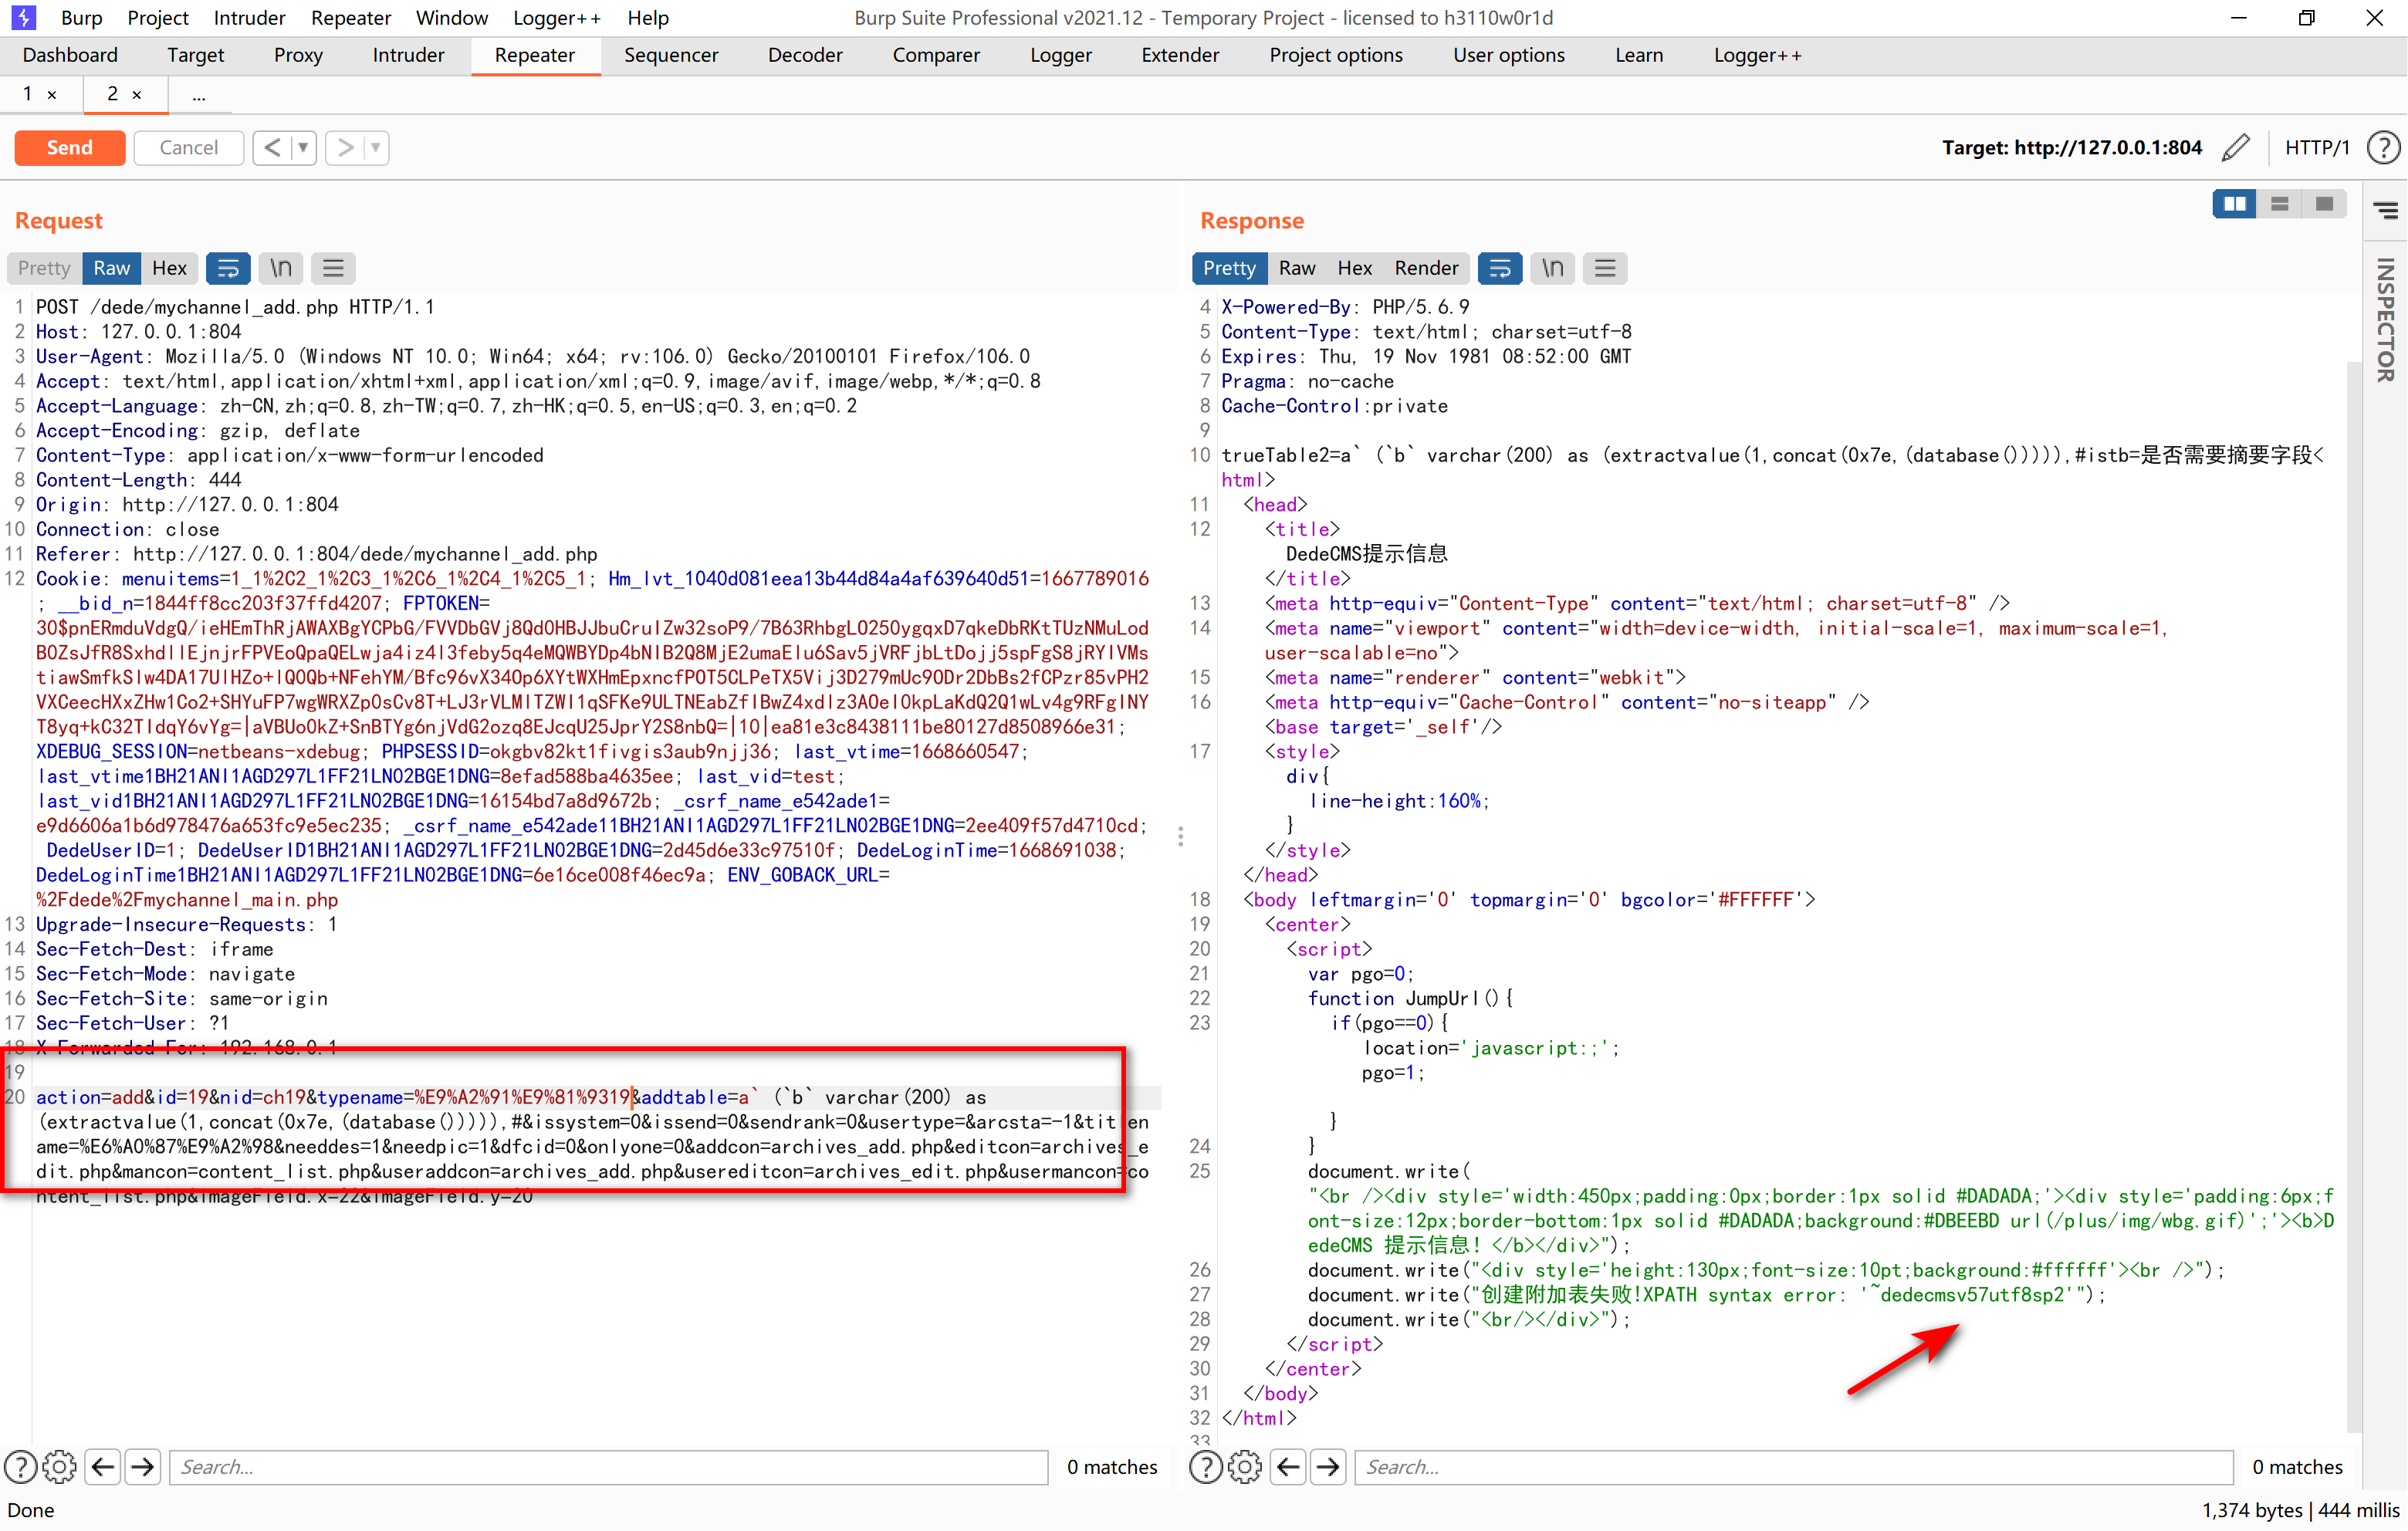Viewport: 2408px width, 1531px height.
Task: Go to next match in Request search
Action: point(143,1467)
